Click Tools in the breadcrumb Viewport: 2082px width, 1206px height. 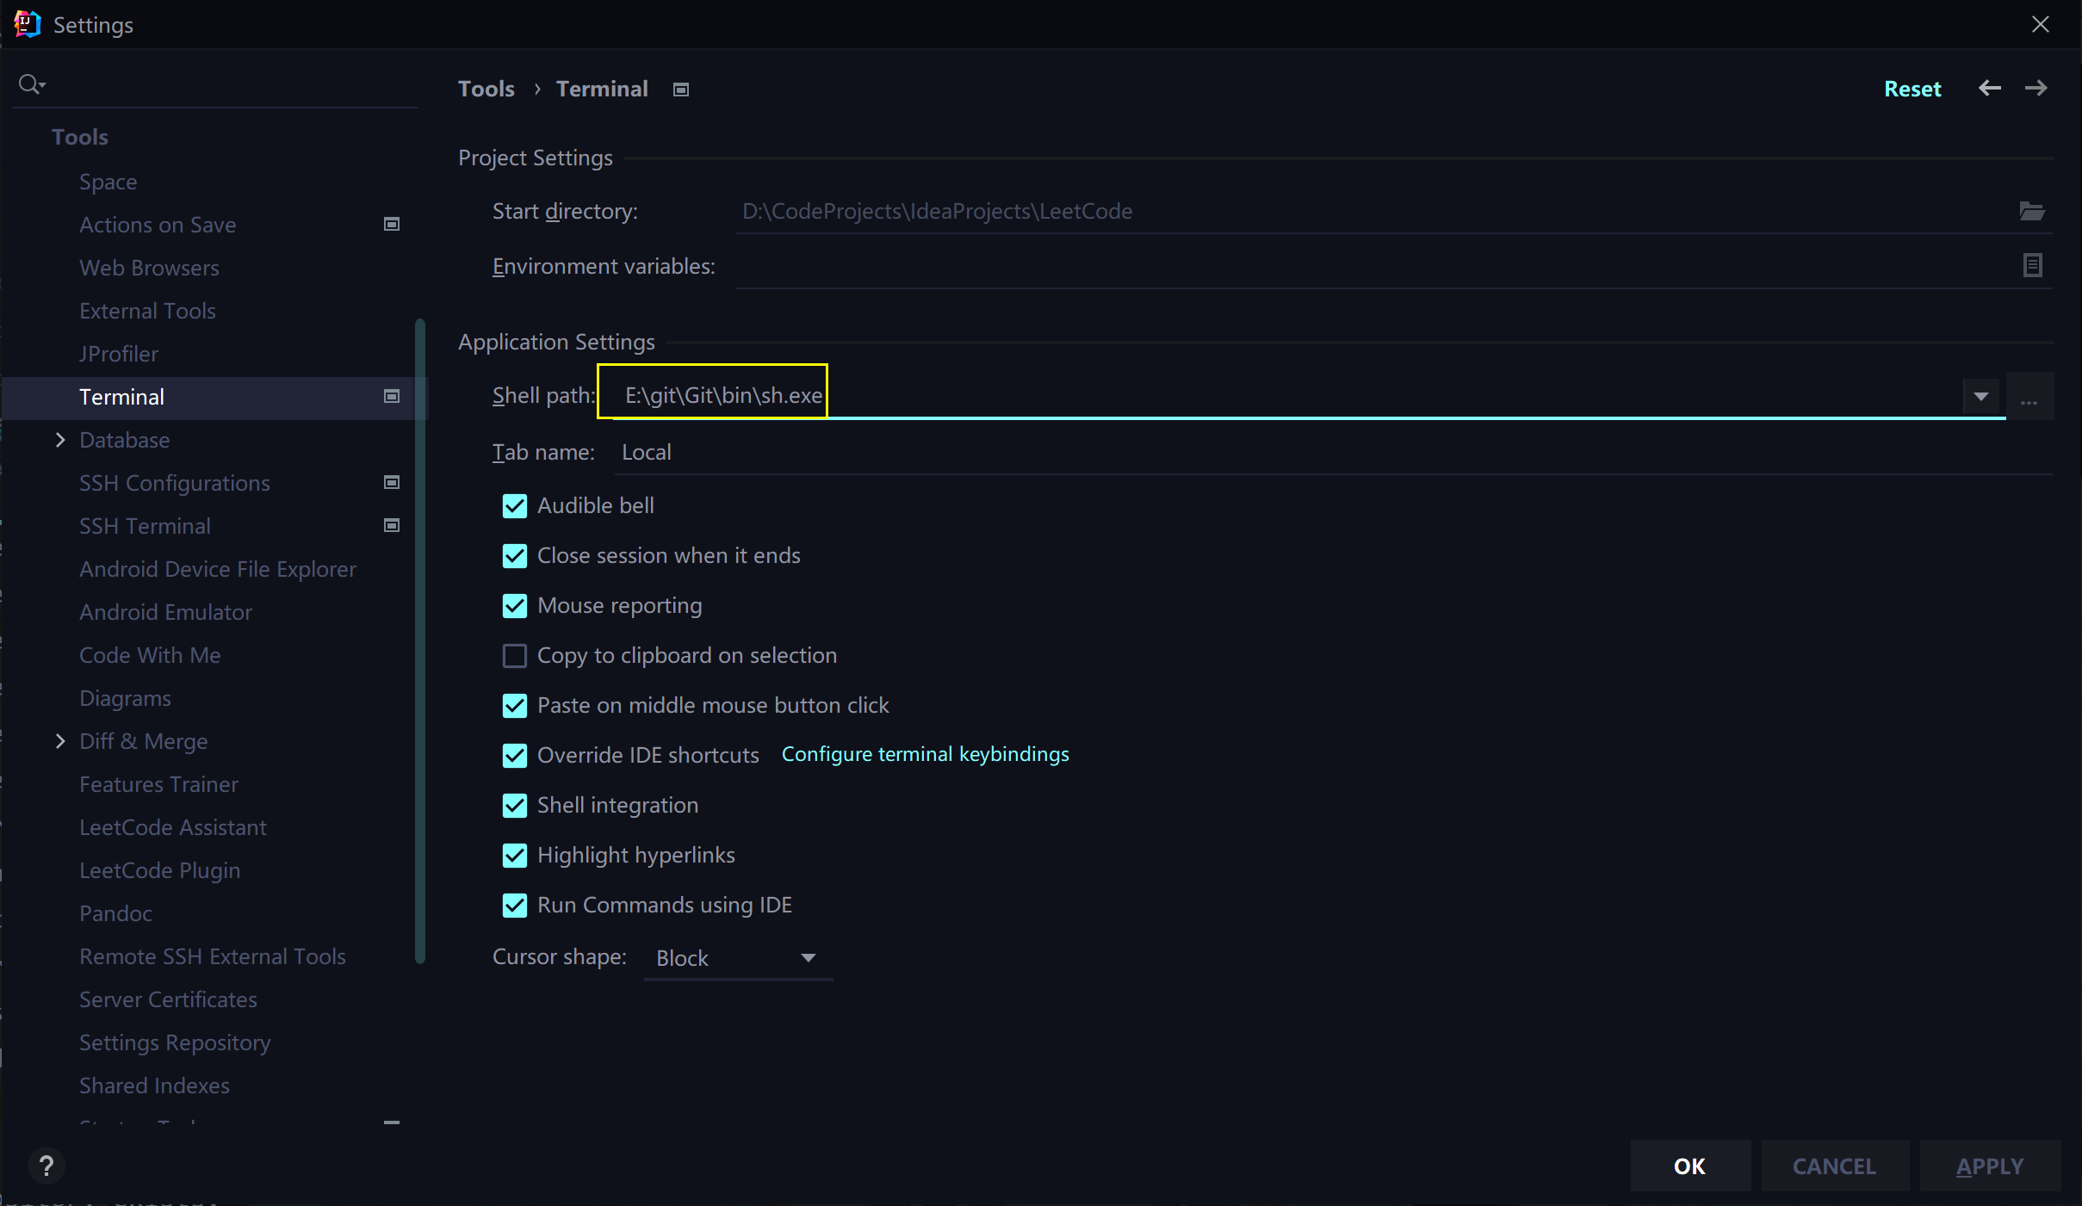click(486, 89)
